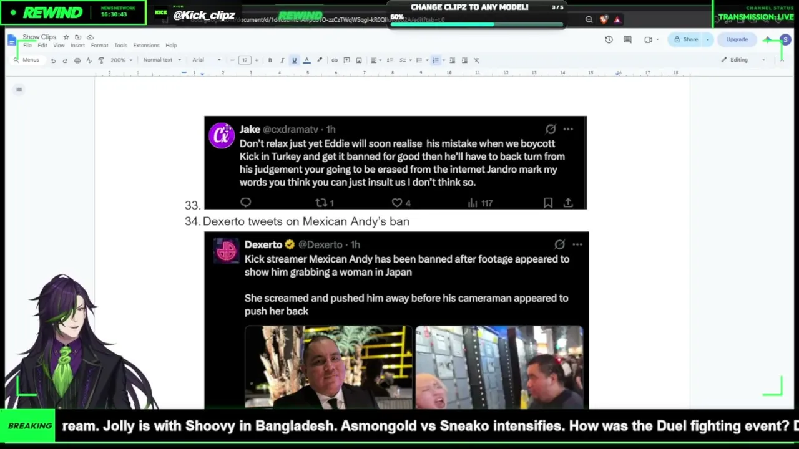Screen dimensions: 799x449
Task: Show all comments panel
Action: (628, 39)
